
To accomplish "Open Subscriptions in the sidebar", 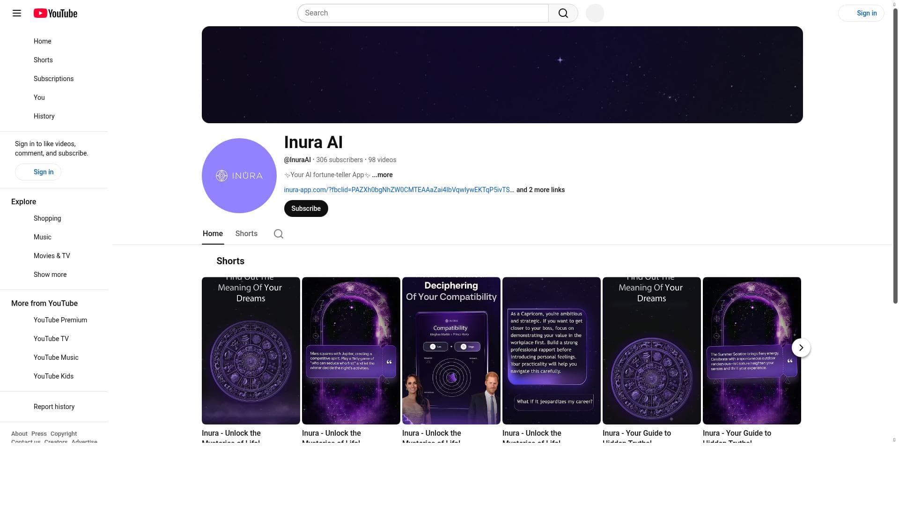I will (x=53, y=79).
